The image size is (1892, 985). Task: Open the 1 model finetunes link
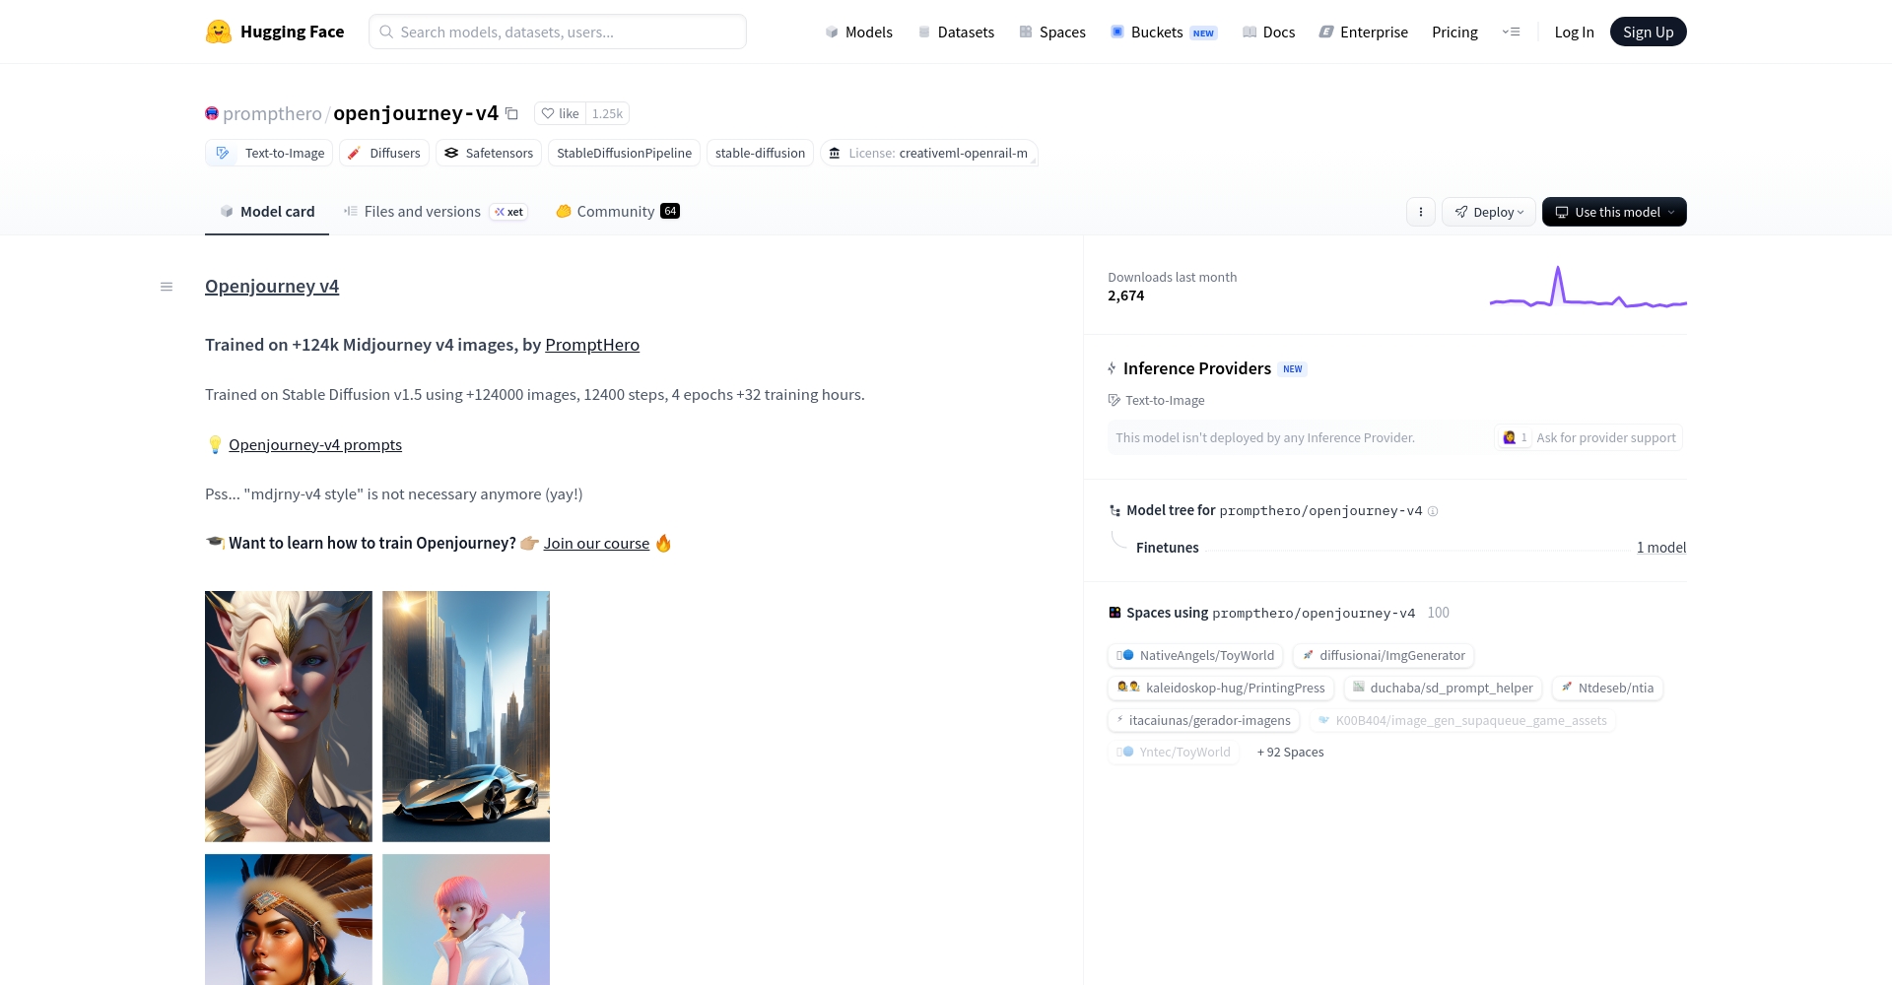1661,548
